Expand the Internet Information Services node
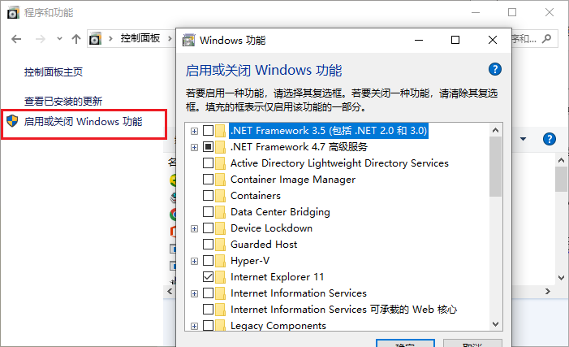 pos(195,293)
